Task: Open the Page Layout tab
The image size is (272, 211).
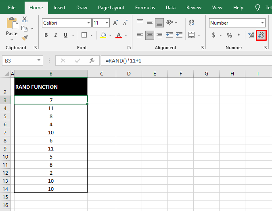Action: pos(111,8)
